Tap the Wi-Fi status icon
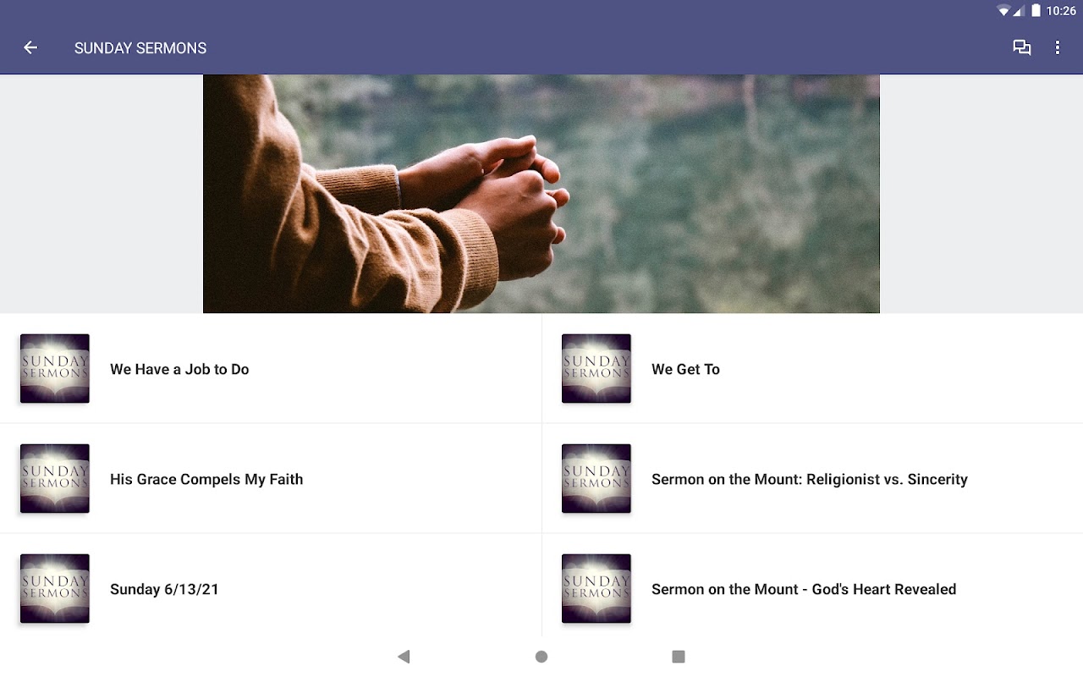The image size is (1083, 677). [x=1003, y=11]
